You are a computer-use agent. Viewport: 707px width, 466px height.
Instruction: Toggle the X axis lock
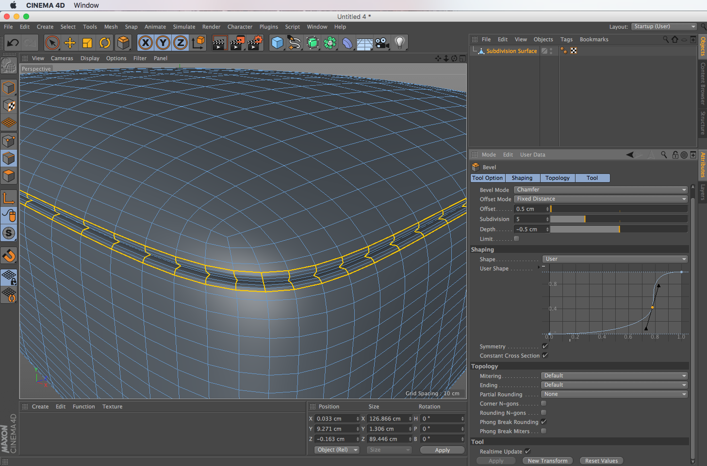145,43
